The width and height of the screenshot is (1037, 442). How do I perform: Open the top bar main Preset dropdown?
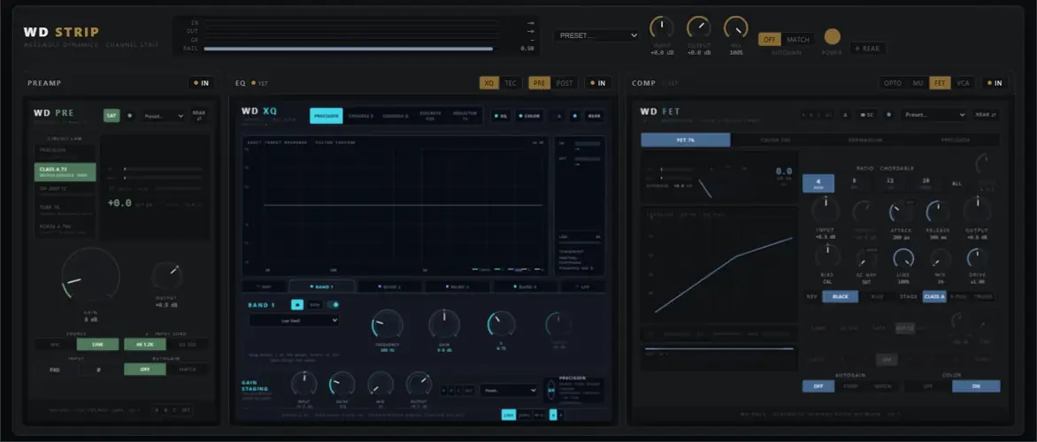[x=598, y=35]
